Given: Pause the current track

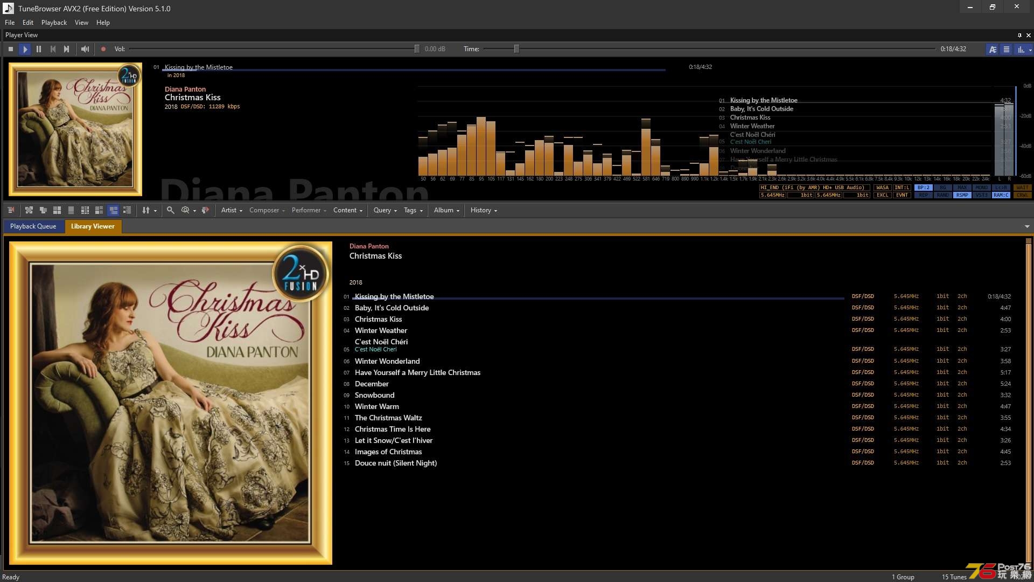Looking at the screenshot, I should pyautogui.click(x=39, y=49).
